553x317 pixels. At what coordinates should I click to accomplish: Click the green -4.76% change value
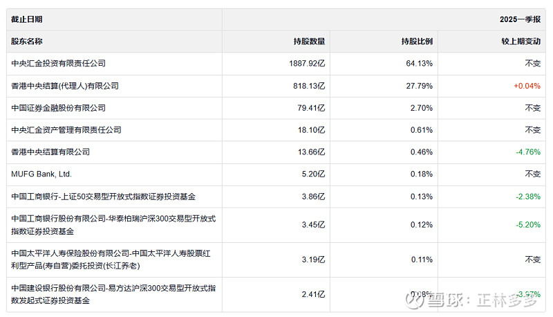(x=528, y=152)
